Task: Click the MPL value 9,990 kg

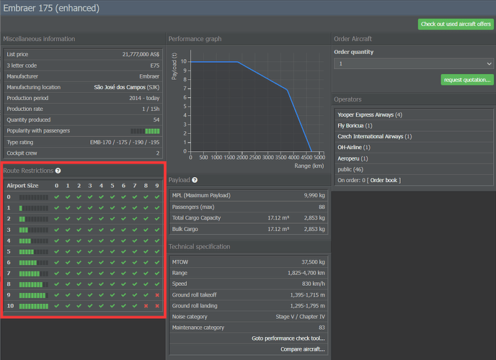Action: (x=314, y=195)
